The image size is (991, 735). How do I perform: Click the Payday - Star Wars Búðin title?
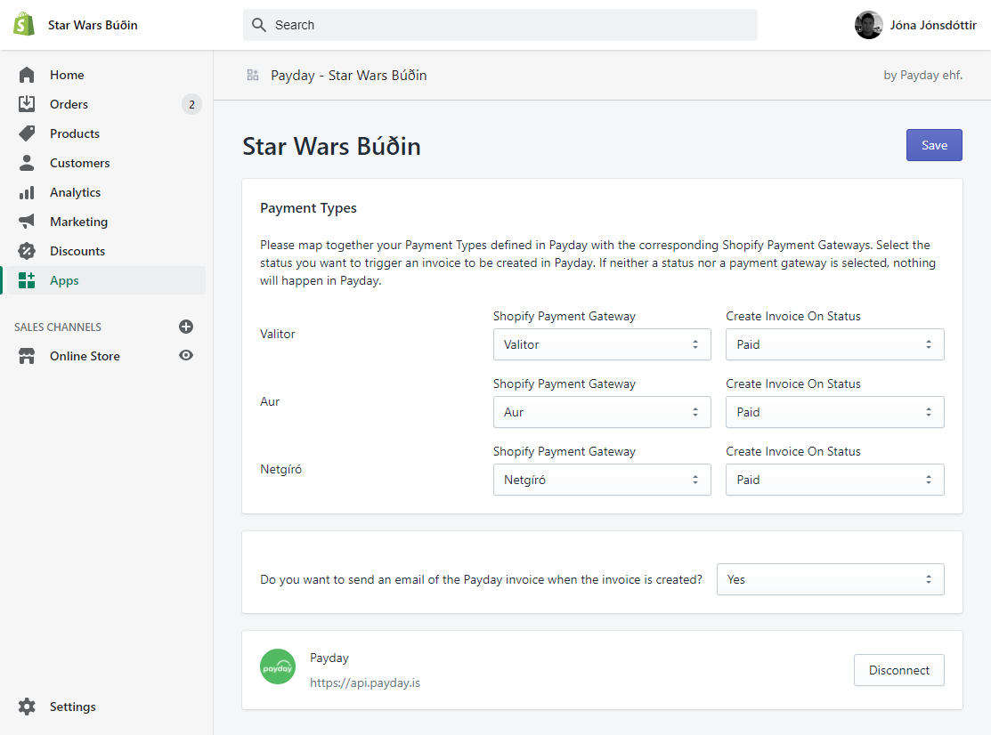(349, 75)
